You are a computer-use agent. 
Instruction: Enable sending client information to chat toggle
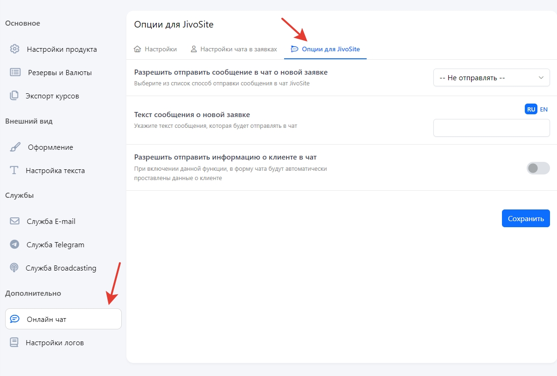[538, 168]
